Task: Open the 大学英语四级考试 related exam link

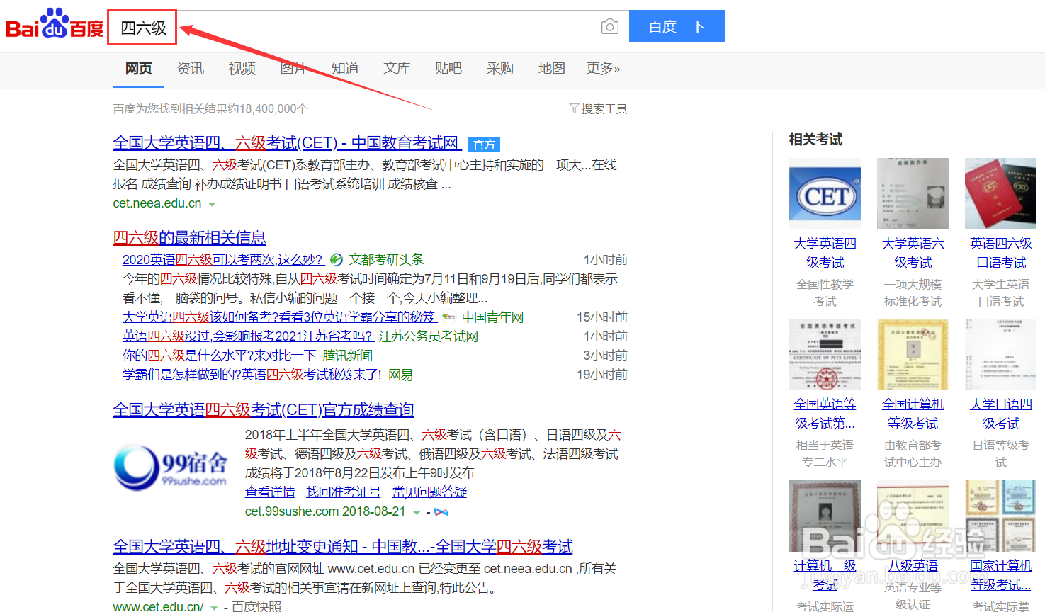Action: [x=825, y=253]
